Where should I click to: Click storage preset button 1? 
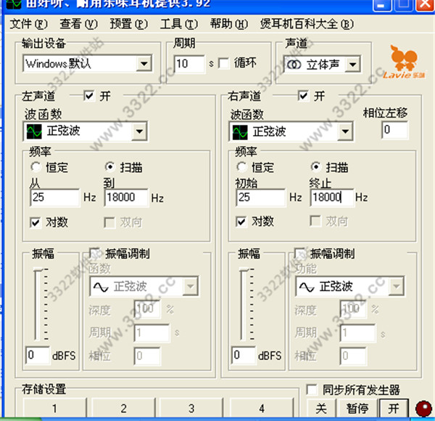(54, 408)
